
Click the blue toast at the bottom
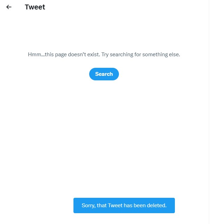point(124,205)
